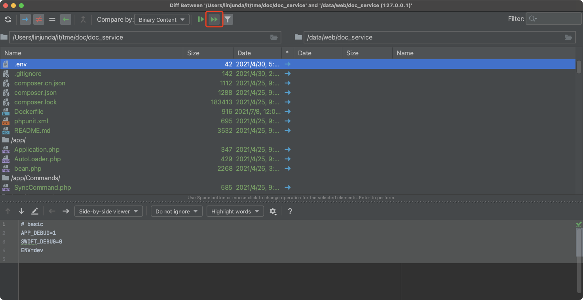Toggle showing equal files

coord(52,19)
